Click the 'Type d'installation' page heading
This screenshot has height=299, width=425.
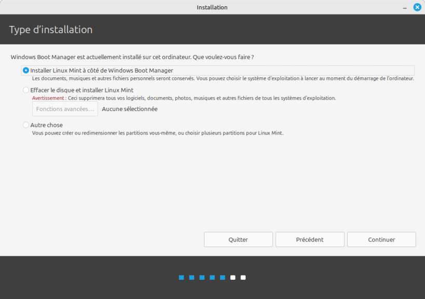point(51,30)
